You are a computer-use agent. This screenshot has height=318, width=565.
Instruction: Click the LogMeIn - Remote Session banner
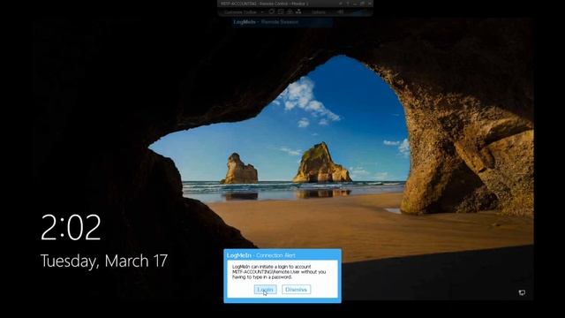[x=282, y=22]
